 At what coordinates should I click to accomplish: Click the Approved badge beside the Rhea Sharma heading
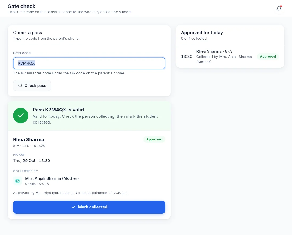coord(154,139)
